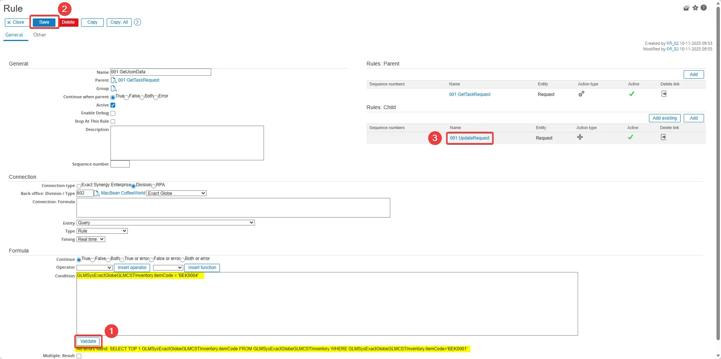Click the Parent field browse icon
721x359 pixels.
click(x=114, y=81)
